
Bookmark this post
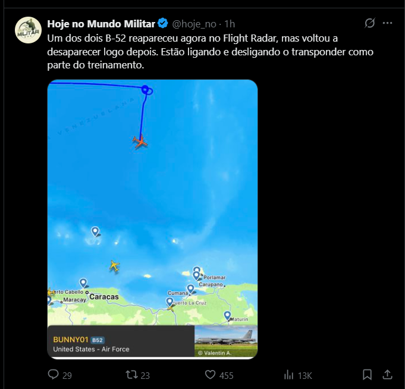(x=368, y=375)
